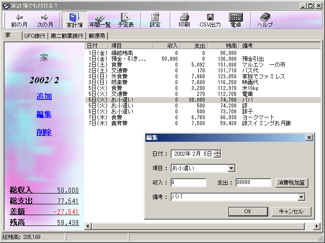
Task: Open the 項目 category dropdown
Action: (231, 168)
